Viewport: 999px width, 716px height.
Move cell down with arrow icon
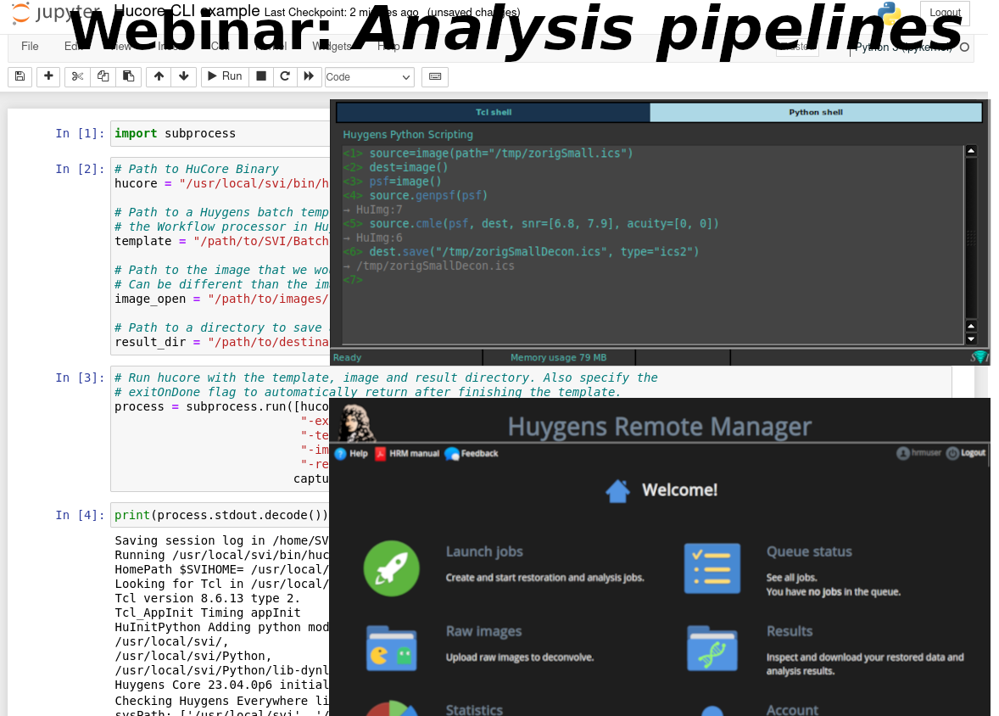[183, 76]
